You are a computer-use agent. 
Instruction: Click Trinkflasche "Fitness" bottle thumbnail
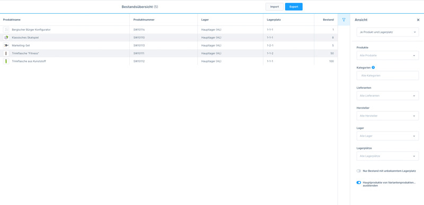click(x=6, y=54)
